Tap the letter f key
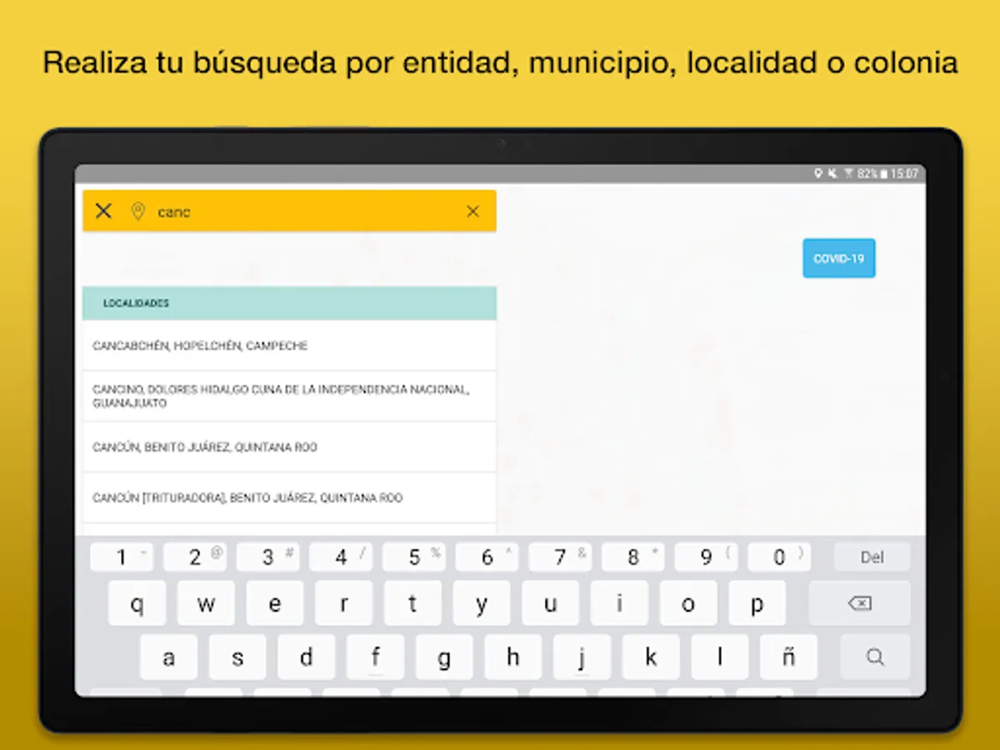 click(376, 657)
